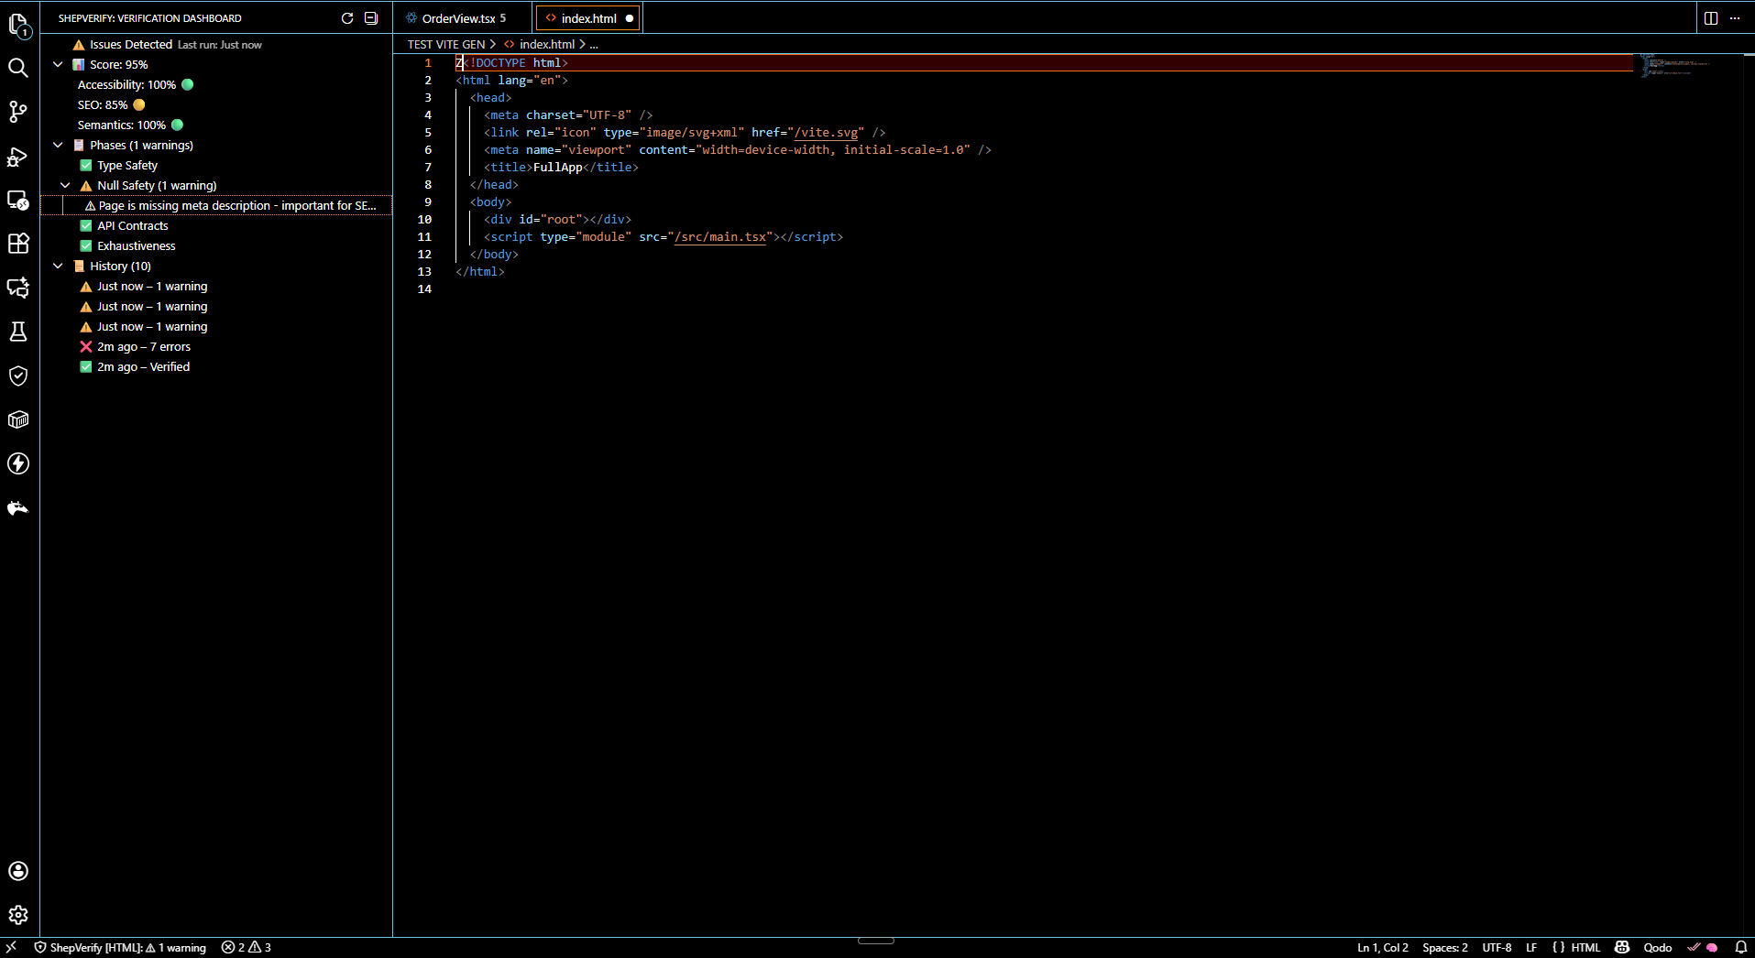The height and width of the screenshot is (958, 1755).
Task: Select the Accessibility: 100% score row
Action: [x=216, y=84]
